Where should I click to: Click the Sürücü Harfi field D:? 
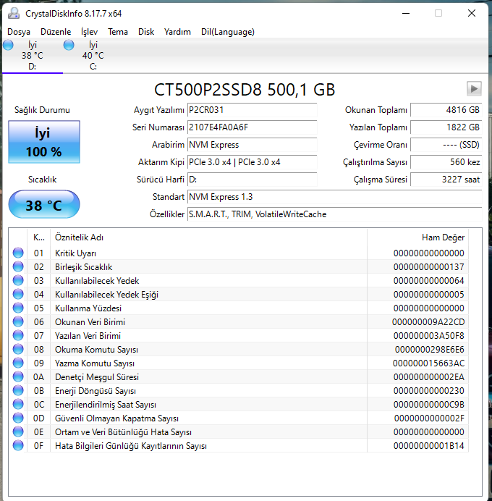pos(252,180)
